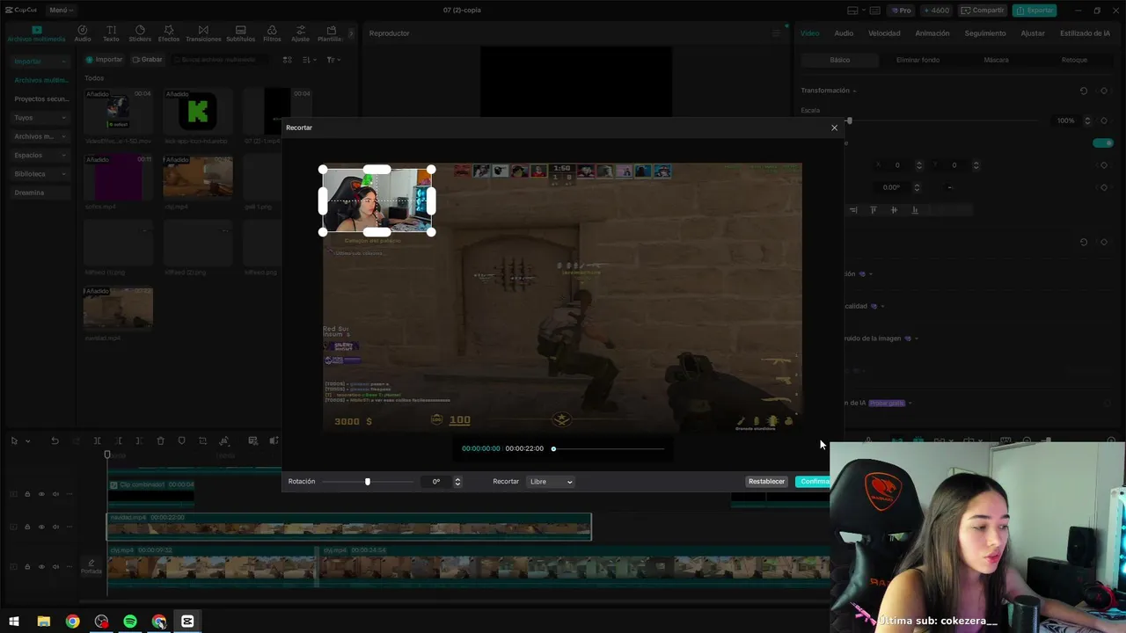The width and height of the screenshot is (1126, 633).
Task: Click Confirmar in the crop dialog
Action: pos(813,482)
